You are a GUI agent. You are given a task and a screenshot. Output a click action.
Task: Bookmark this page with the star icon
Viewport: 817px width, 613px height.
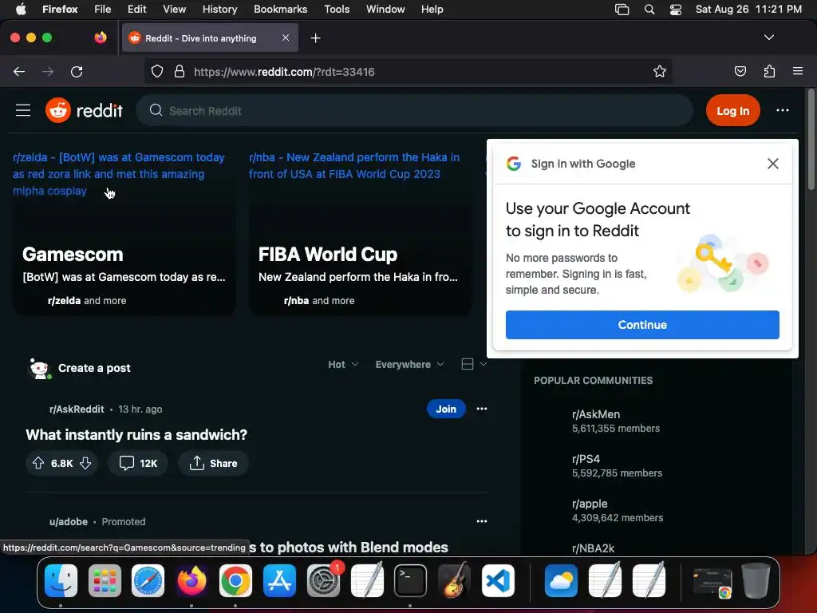coord(660,71)
